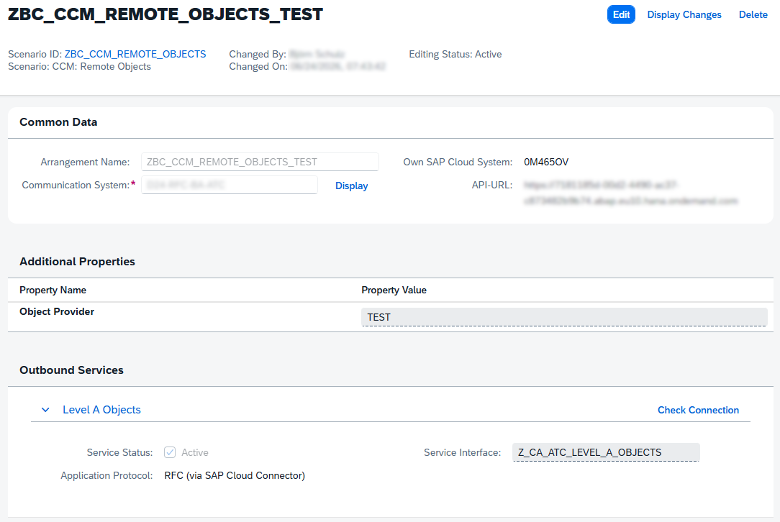Click the blurred API-URL value
Viewport: 780px width, 522px height.
pos(630,193)
